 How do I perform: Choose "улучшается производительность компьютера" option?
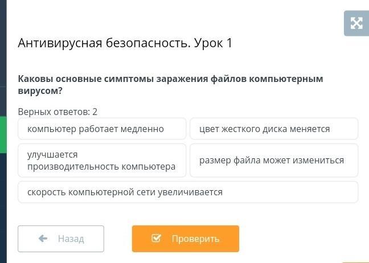[102, 161]
